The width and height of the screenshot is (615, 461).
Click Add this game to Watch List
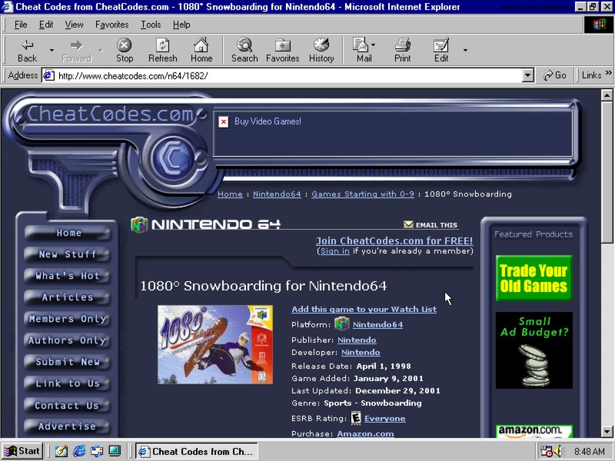[x=364, y=309]
